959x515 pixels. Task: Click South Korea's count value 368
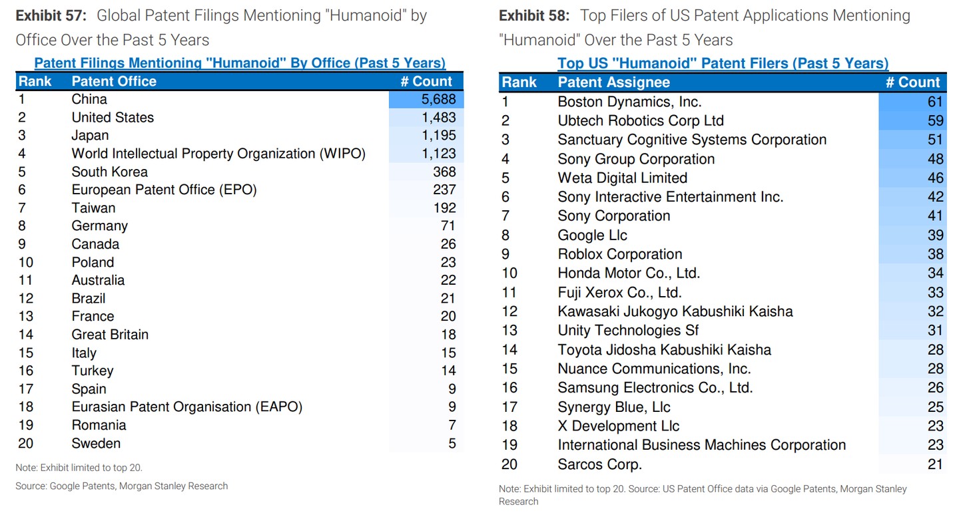click(444, 172)
